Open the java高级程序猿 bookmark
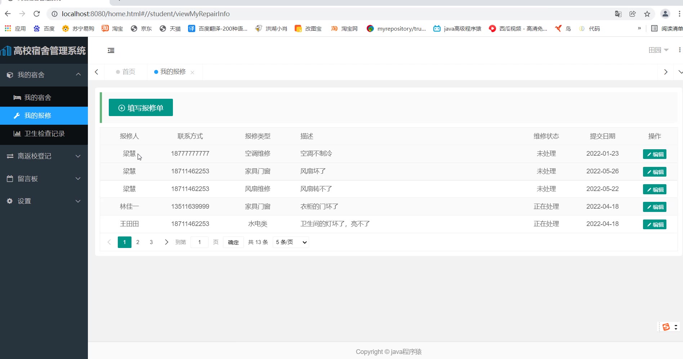The width and height of the screenshot is (683, 359). 457,28
